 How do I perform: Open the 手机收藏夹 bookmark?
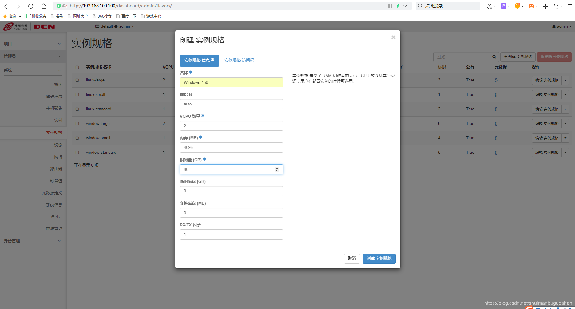point(35,16)
